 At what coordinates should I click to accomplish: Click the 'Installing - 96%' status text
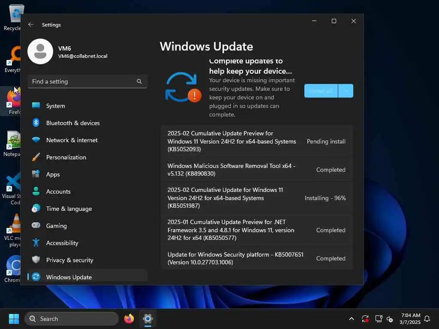coord(325,198)
